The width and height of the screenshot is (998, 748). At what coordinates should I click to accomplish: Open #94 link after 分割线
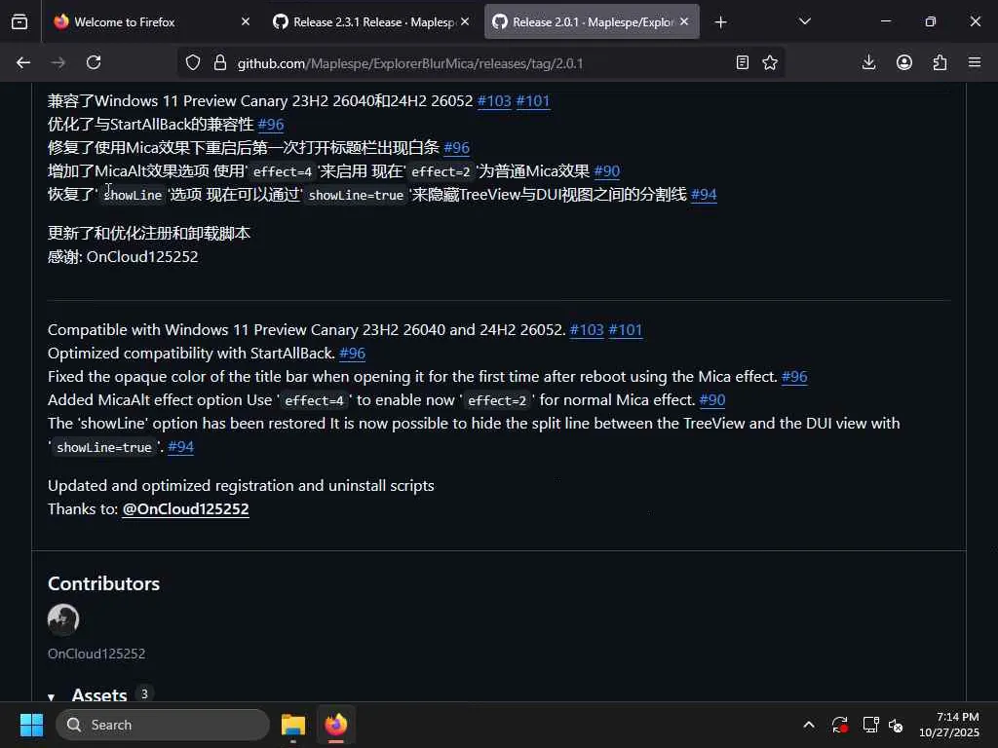pos(704,194)
